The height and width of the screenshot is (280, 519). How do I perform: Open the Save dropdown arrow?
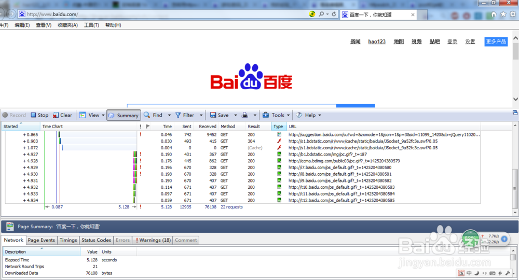[x=235, y=116]
